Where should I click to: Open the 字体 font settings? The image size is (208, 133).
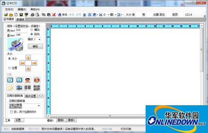(63, 15)
